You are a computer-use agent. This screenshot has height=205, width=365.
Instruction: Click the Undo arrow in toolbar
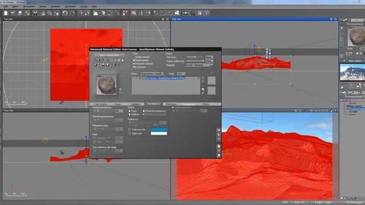pyautogui.click(x=64, y=13)
